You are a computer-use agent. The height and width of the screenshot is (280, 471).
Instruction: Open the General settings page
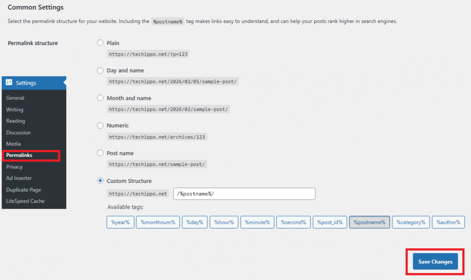(15, 98)
